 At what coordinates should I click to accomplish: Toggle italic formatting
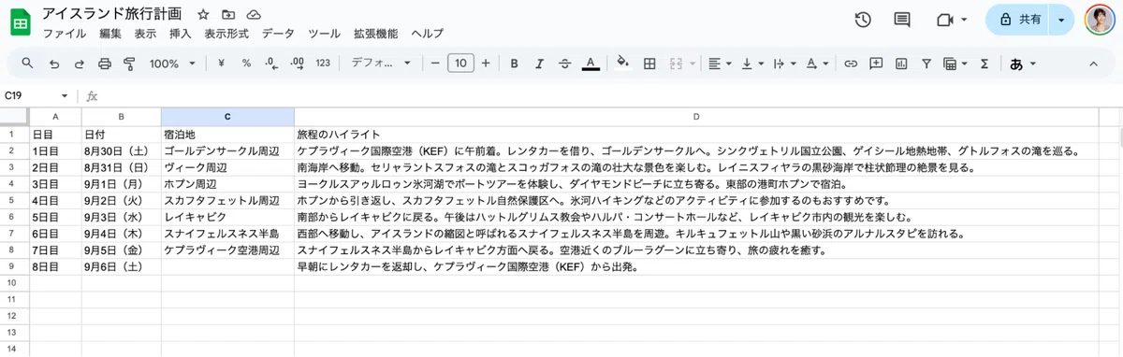(x=539, y=64)
